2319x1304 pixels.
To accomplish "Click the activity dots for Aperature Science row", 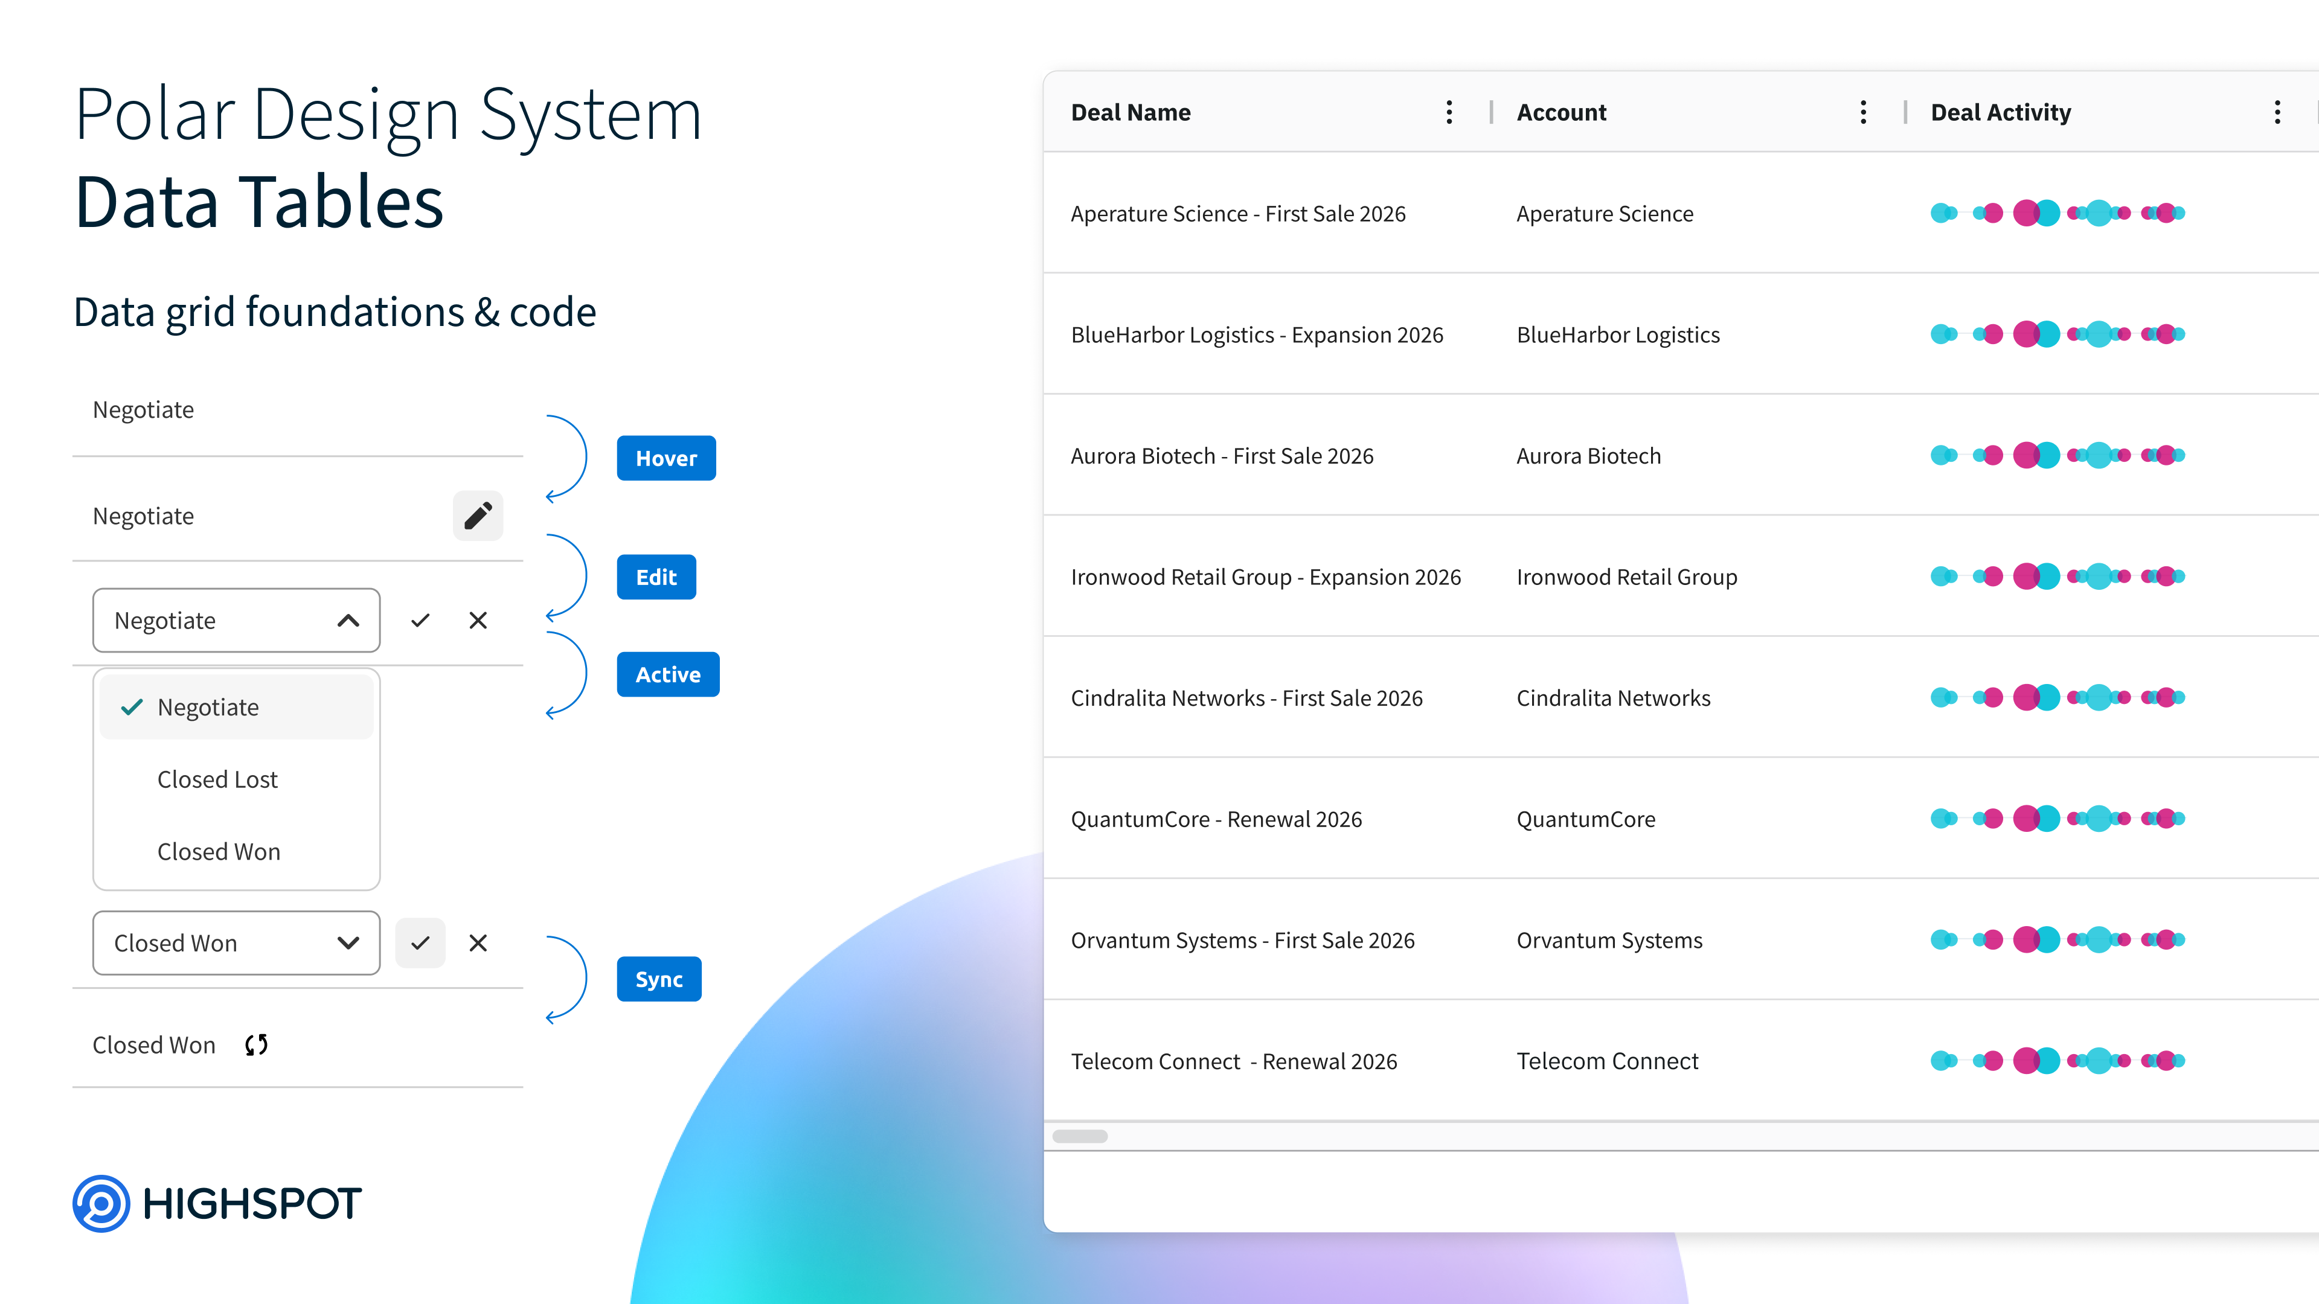I will point(2058,213).
